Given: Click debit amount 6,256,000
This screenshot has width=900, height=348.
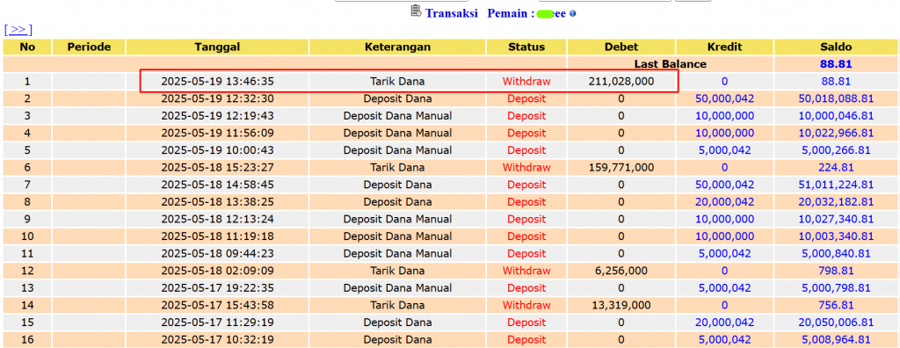Looking at the screenshot, I should point(621,271).
